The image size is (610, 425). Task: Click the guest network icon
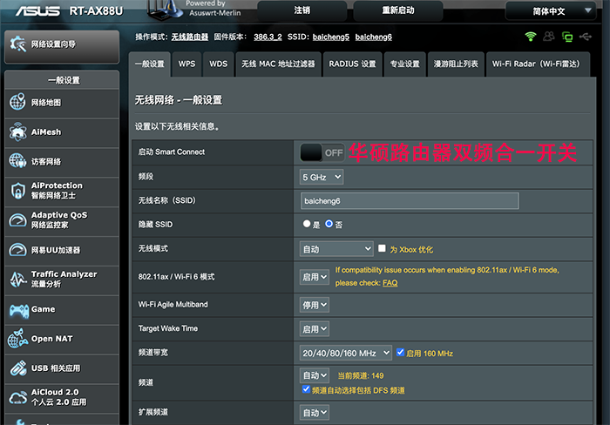[18, 161]
